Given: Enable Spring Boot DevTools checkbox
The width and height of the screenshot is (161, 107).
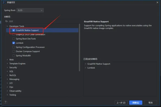Looking at the screenshot, I should point(14,39).
